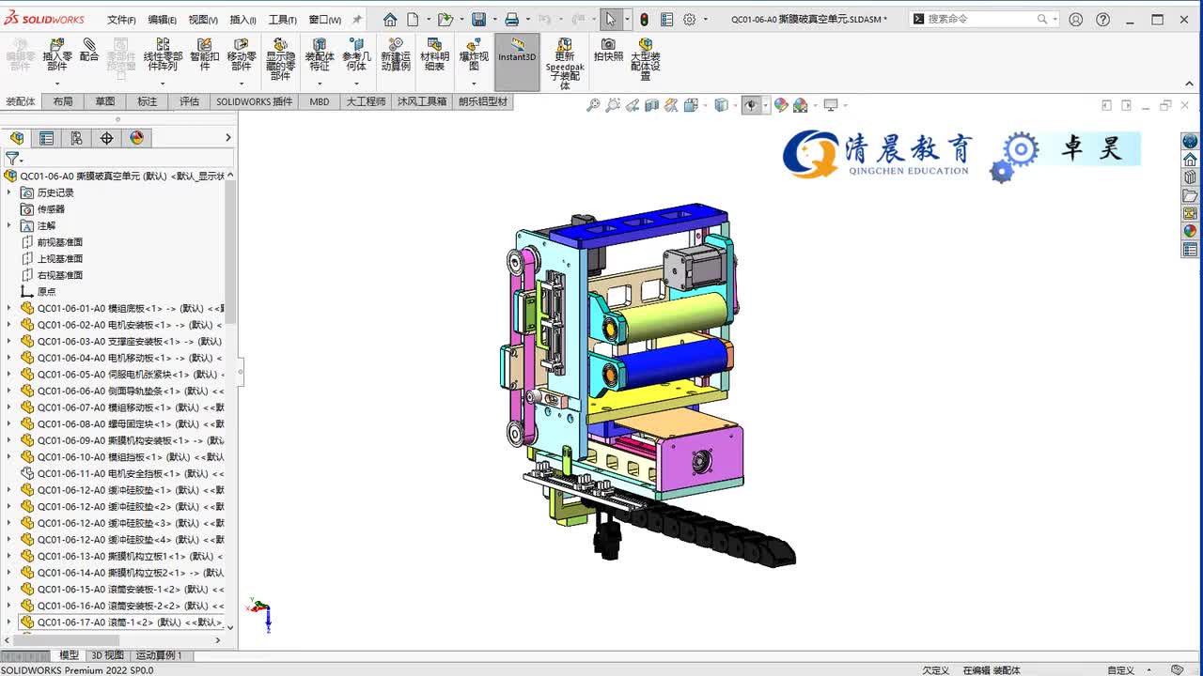Viewport: 1203px width, 676px height.
Task: Open dropdown under Exploded View button
Action: click(x=474, y=83)
